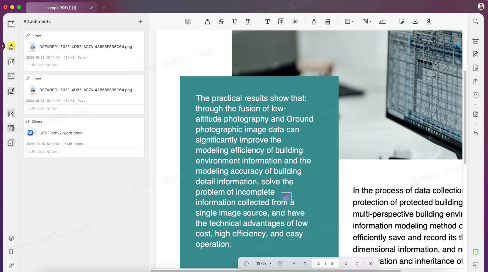Screen dimensions: 488x272
Task: Expand the measurement tool dropdown arrow
Action: point(370,21)
